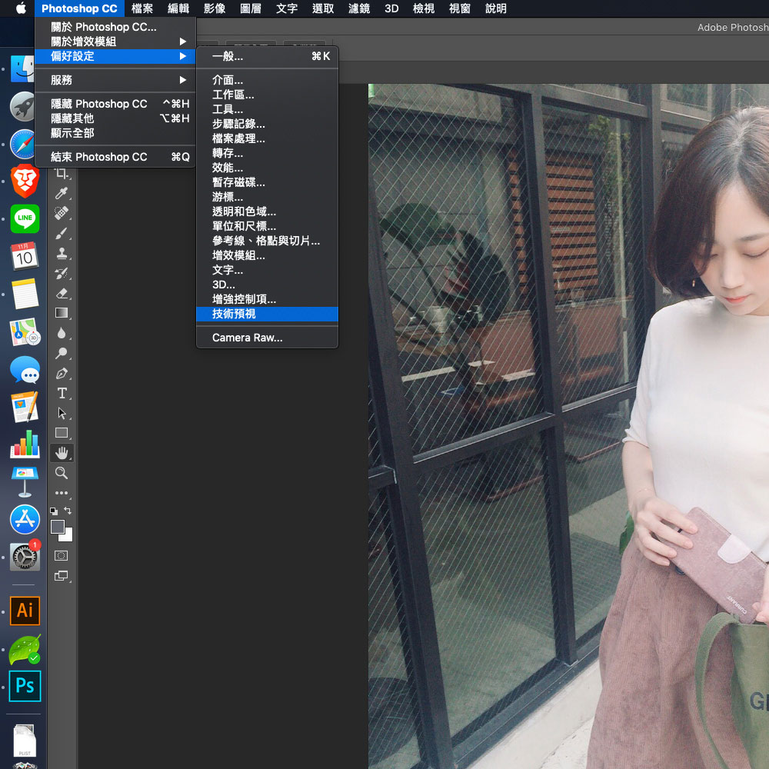Viewport: 769px width, 769px height.
Task: Select the Spot Healing Brush tool
Action: [x=62, y=213]
